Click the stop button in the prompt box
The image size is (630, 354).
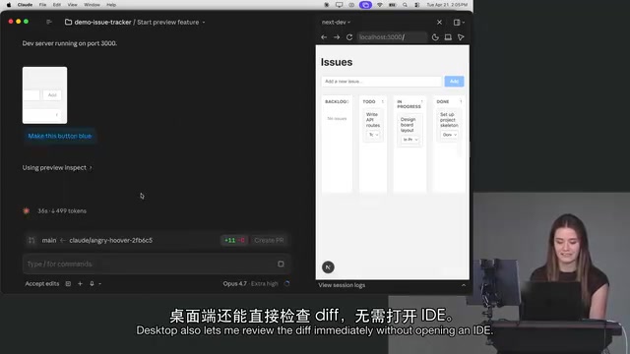281,265
